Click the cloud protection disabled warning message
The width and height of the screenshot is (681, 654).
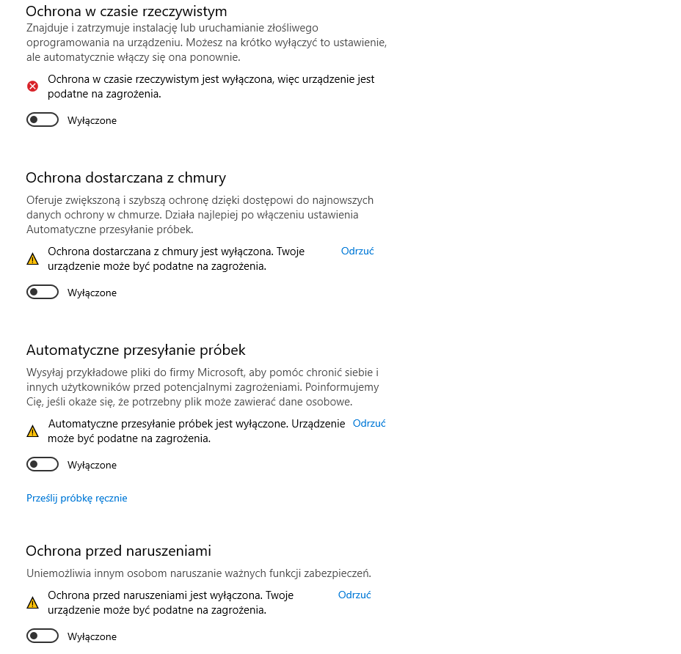176,259
